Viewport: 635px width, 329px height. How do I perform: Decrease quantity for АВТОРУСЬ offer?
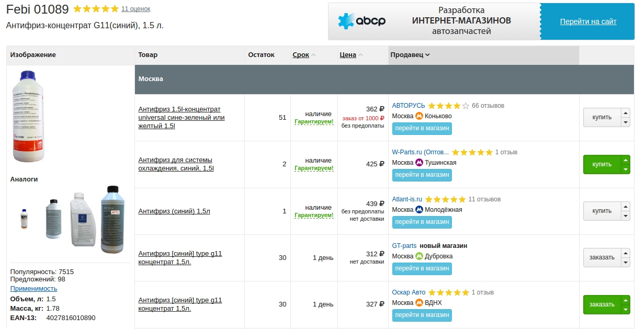[625, 122]
